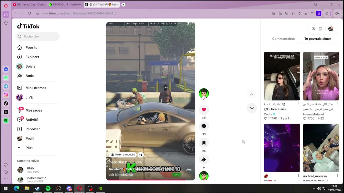Go to Opera start page home icon
The height and width of the screenshot is (193, 344).
[x=6, y=14]
